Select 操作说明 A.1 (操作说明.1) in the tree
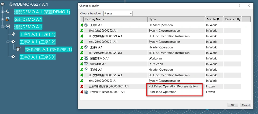 pyautogui.click(x=49, y=50)
